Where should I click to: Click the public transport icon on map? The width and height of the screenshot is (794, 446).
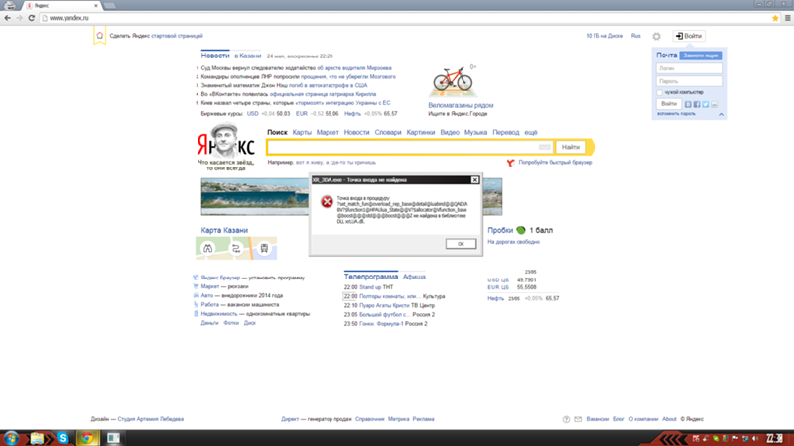pos(264,249)
